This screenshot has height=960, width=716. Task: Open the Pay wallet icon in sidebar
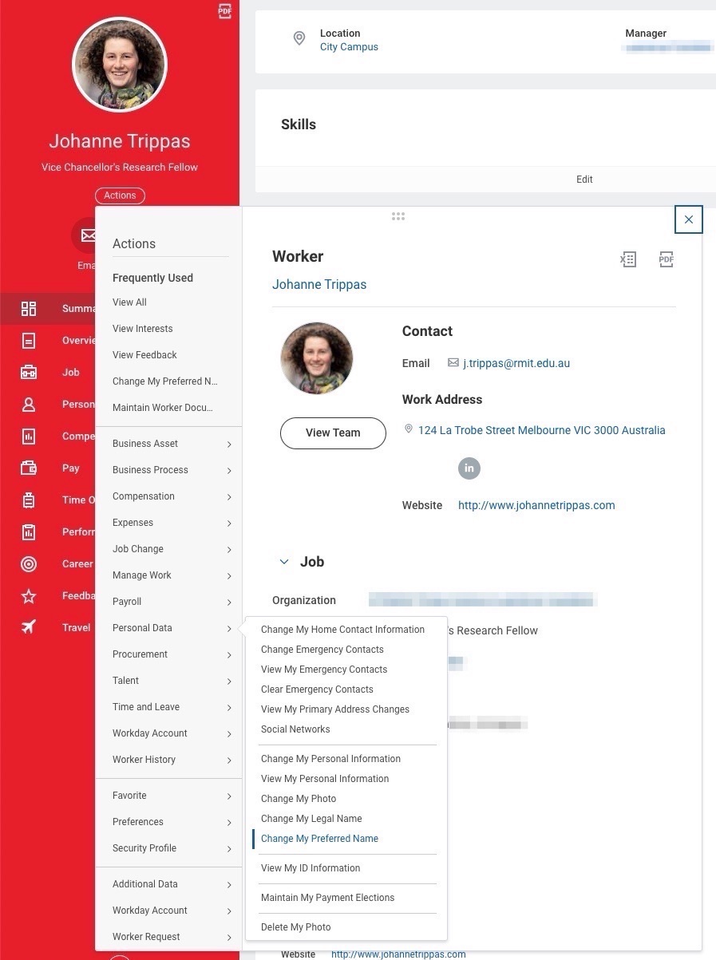[29, 468]
